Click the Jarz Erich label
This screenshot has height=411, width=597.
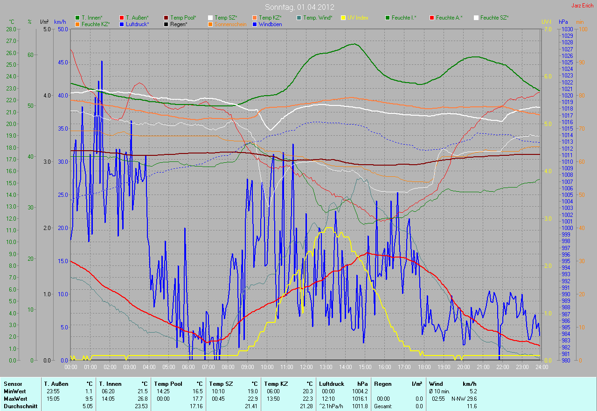pyautogui.click(x=583, y=6)
